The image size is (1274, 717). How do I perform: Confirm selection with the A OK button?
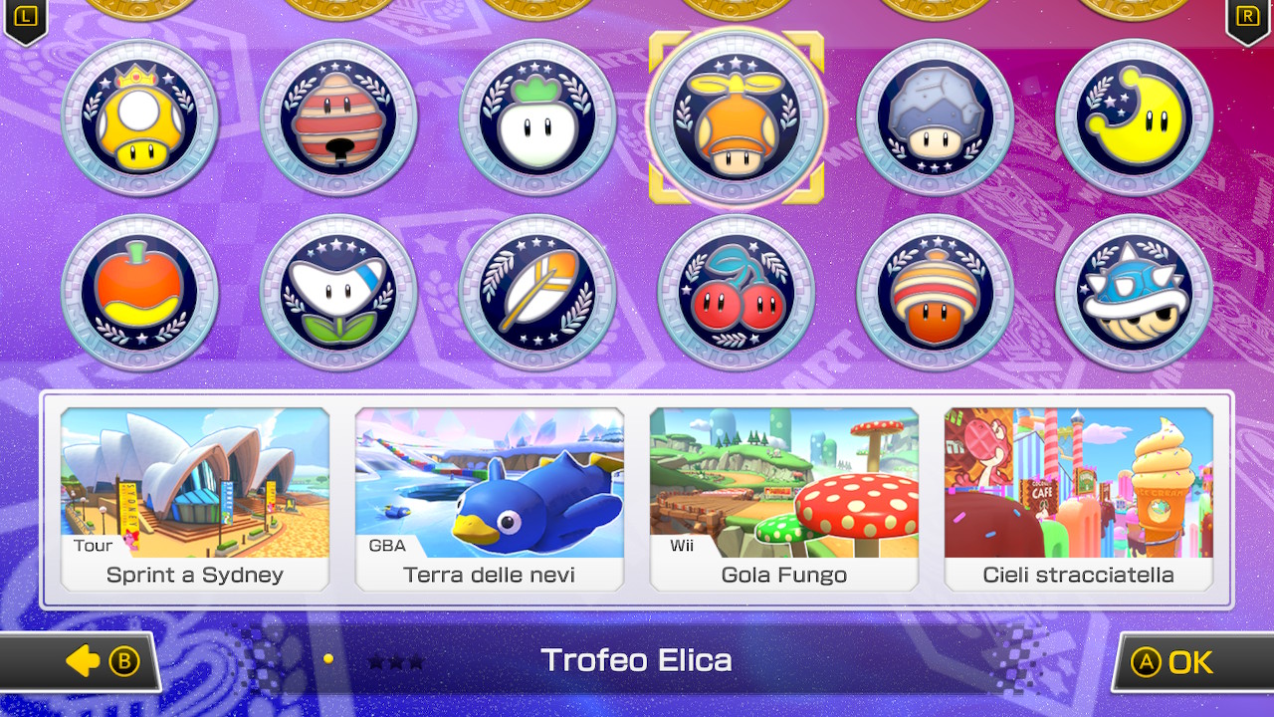point(1192,662)
